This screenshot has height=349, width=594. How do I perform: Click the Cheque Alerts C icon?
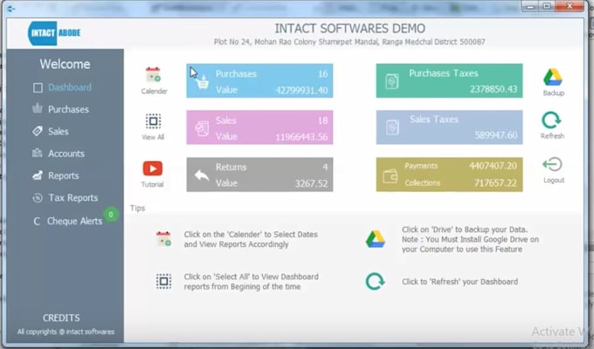coord(37,221)
